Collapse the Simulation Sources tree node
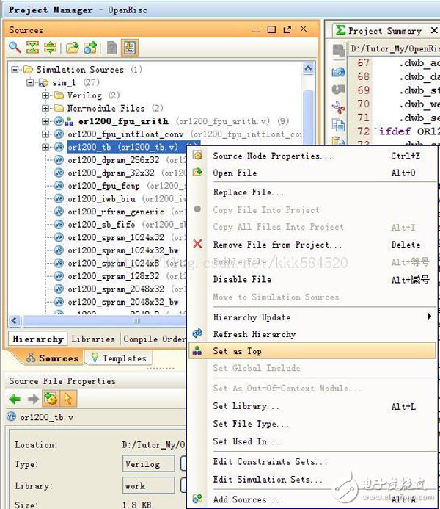Viewport: 440px width, 509px height. pos(17,70)
